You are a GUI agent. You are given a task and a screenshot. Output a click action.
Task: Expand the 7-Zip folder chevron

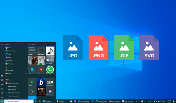point(25,73)
